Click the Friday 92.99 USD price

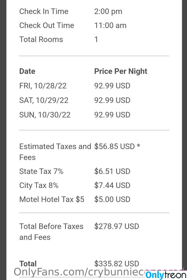pos(112,86)
